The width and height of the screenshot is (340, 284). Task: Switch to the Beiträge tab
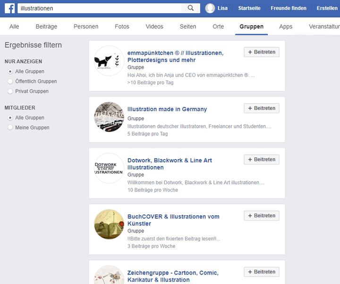coord(46,27)
